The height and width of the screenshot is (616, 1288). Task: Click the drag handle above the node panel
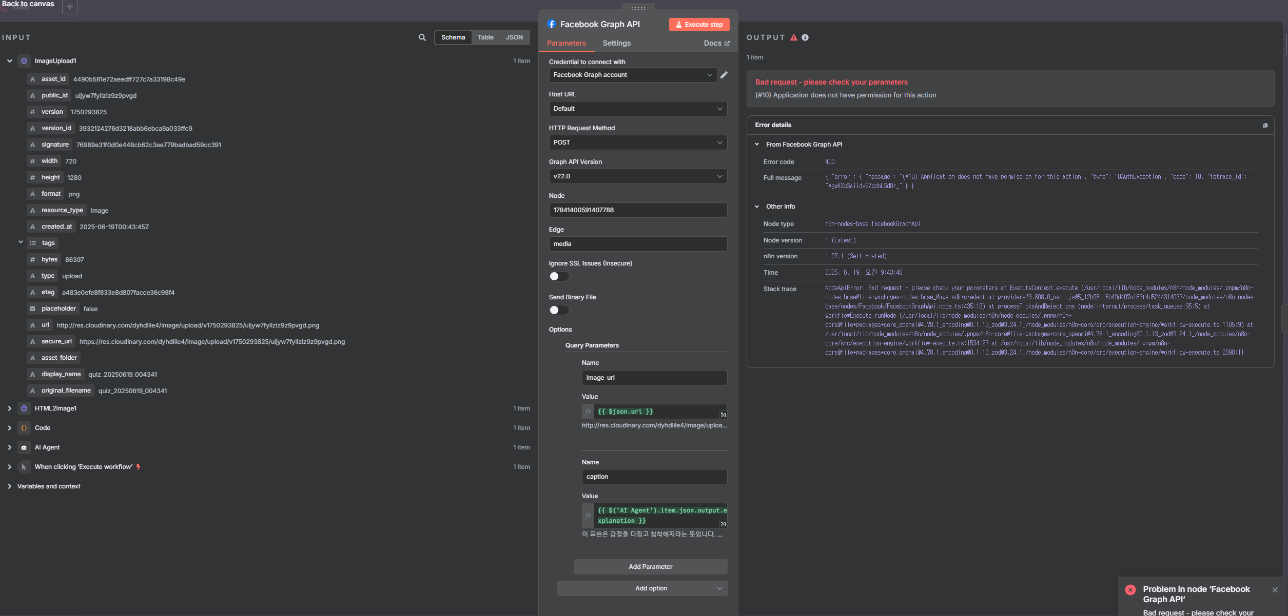tap(638, 9)
